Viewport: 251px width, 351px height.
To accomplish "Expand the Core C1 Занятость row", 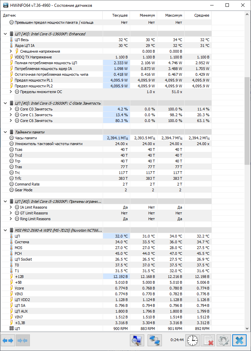I will pyautogui.click(x=11, y=115).
